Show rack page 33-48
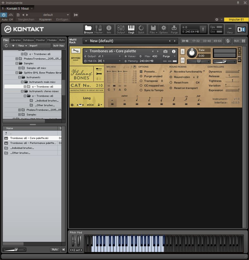This screenshot has height=260, width=249. coord(207,41)
